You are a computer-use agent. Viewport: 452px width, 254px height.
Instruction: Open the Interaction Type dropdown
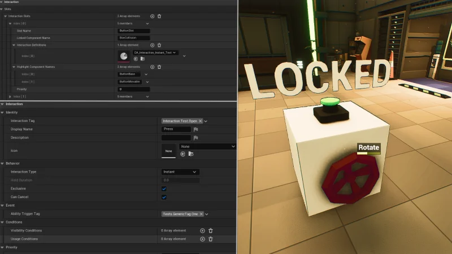[180, 172]
